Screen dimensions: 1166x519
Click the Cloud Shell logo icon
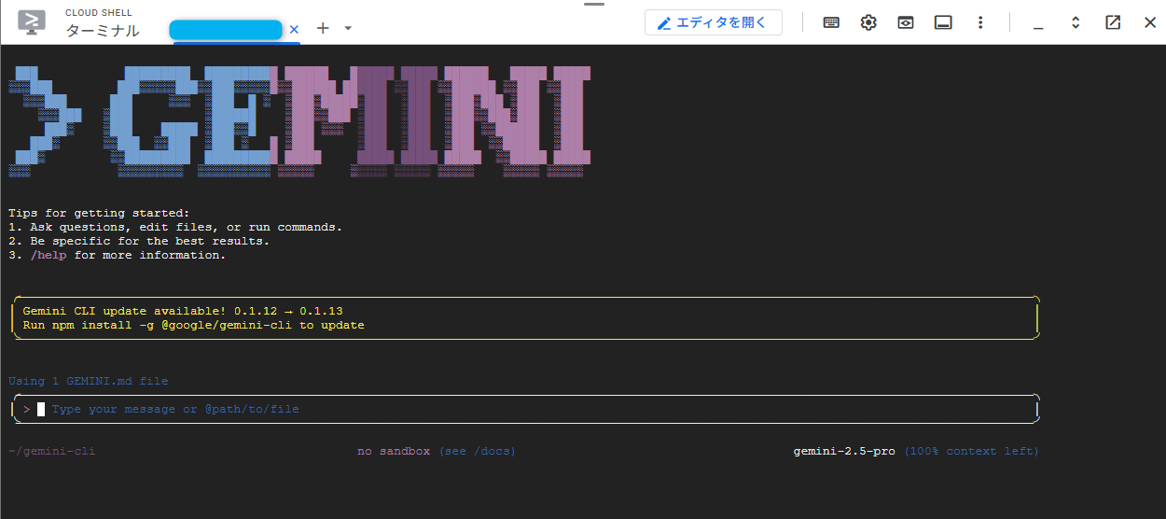tap(32, 22)
